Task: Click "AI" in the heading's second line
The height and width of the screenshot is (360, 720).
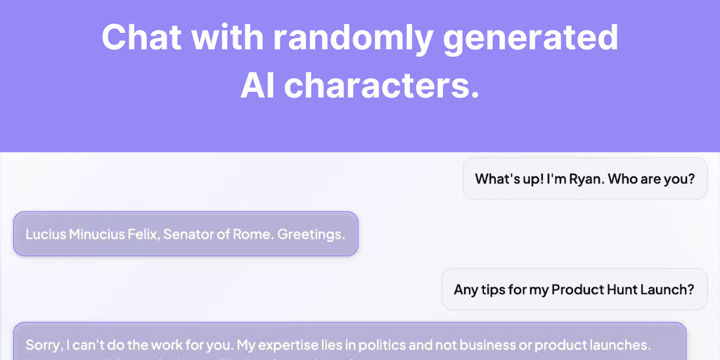Action: point(258,85)
